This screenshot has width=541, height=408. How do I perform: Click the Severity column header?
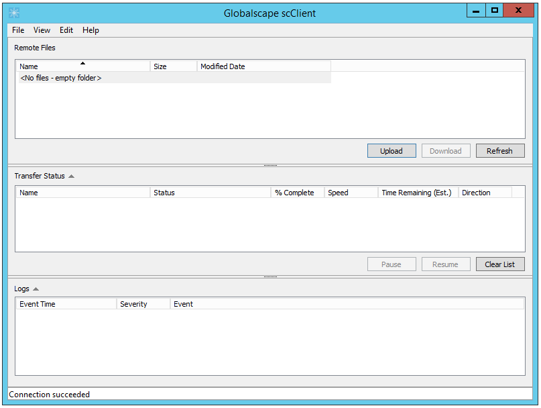pos(143,304)
